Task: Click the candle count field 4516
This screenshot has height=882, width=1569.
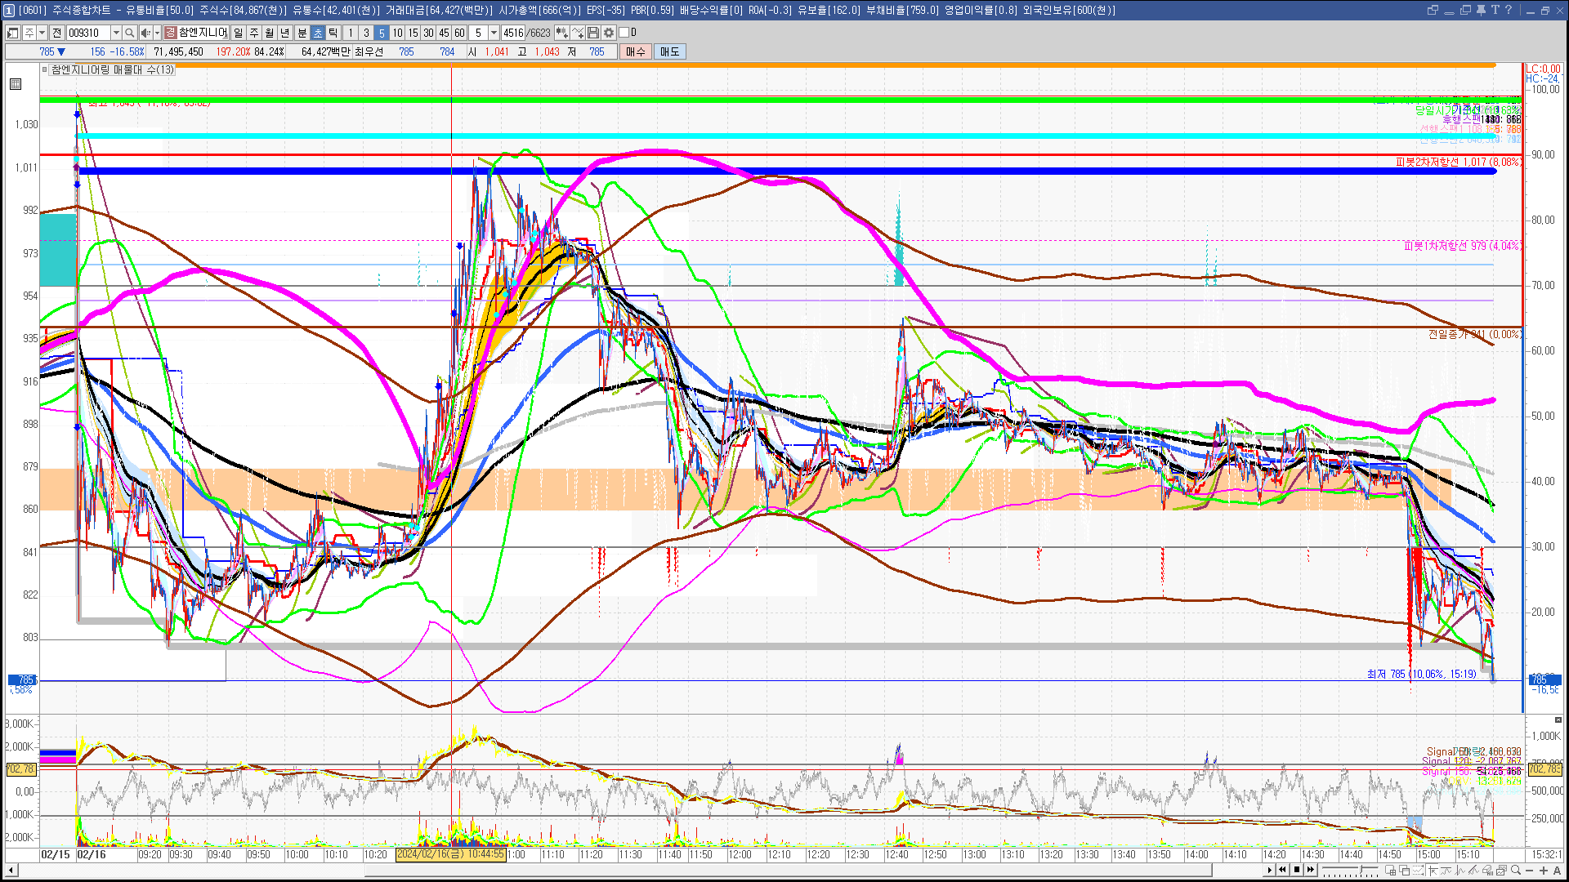Action: (513, 33)
